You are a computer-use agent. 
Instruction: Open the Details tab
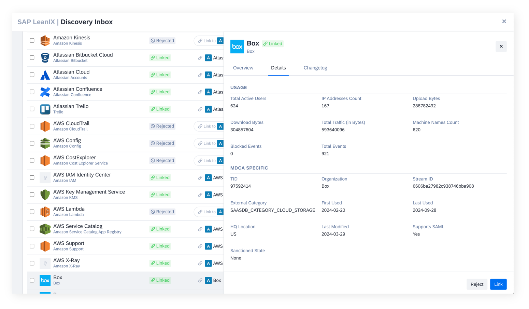[278, 68]
